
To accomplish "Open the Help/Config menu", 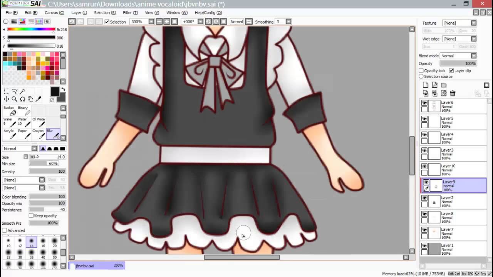I will coord(208,13).
